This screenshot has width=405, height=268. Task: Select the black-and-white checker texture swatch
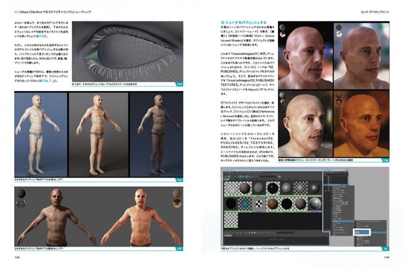tap(258, 204)
